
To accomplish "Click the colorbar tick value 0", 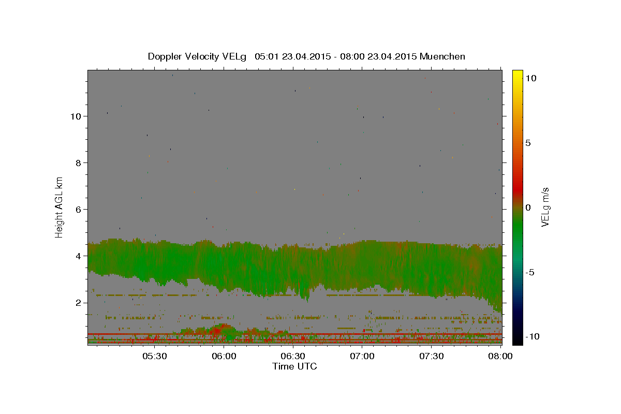I will pos(528,208).
